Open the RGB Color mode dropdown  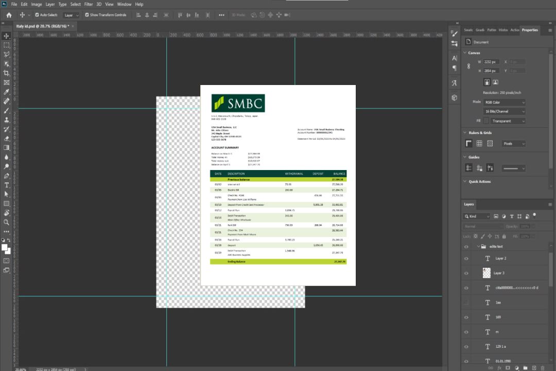tap(504, 102)
